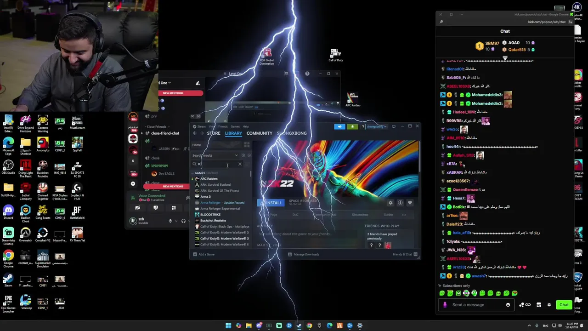Toggle Steam library recent-activity clock filter
The width and height of the screenshot is (588, 331).
coord(243,155)
